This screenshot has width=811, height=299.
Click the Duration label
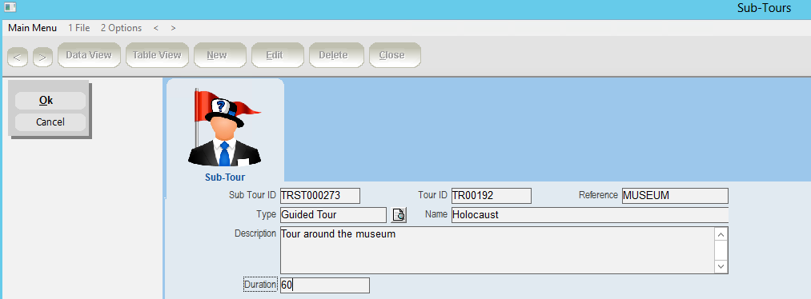coord(261,285)
